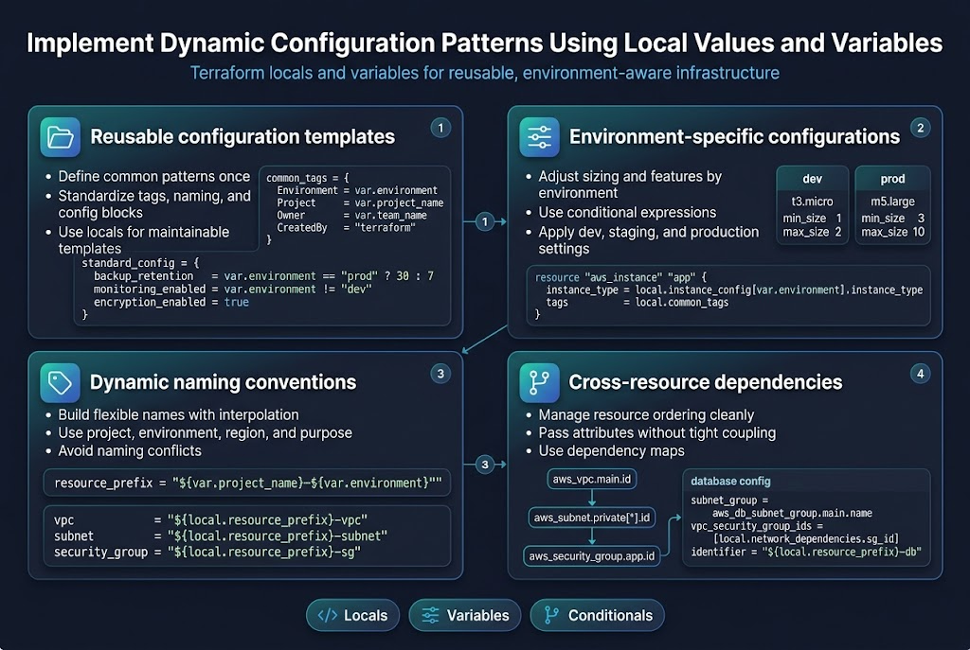Click the code brackets icon inside the Locals pill
The image size is (970, 650).
pyautogui.click(x=326, y=615)
